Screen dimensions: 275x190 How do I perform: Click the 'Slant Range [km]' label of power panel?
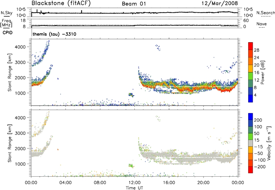(x=10, y=72)
